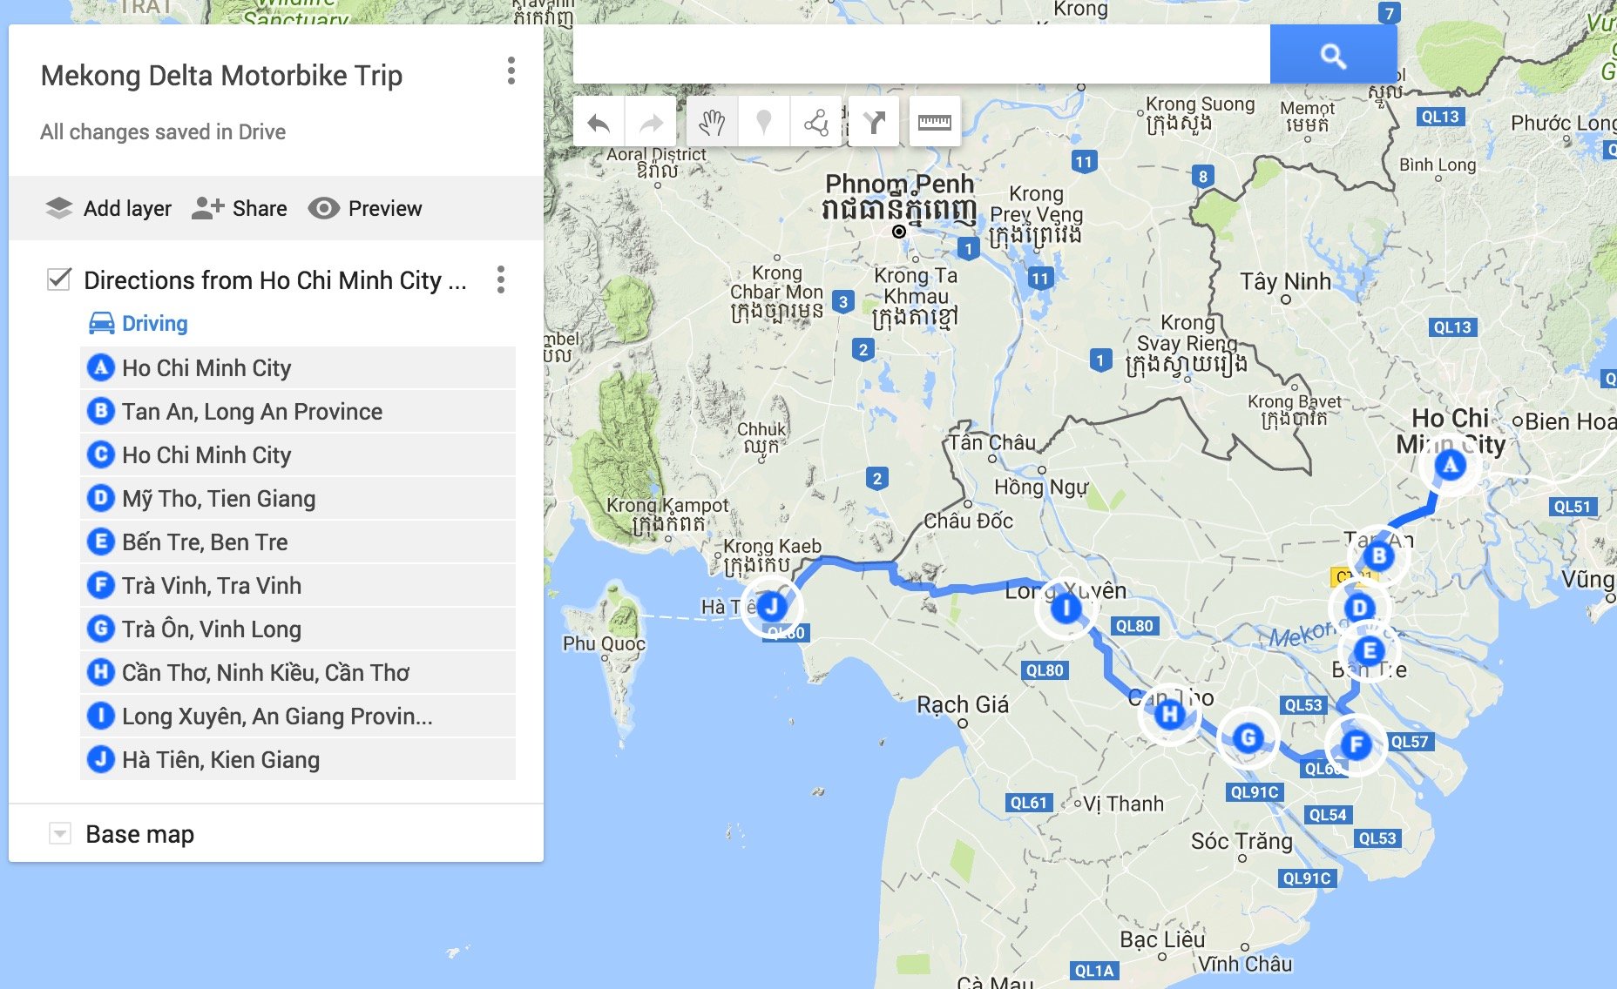This screenshot has height=989, width=1617.
Task: Uncheck the Directions from Ho Chi Minh City layer
Action: point(59,279)
